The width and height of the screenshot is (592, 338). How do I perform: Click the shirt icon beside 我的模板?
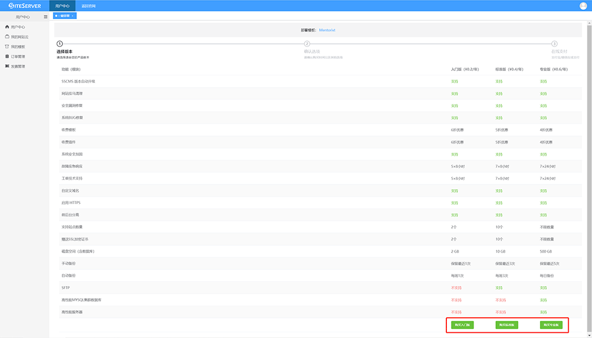click(7, 47)
